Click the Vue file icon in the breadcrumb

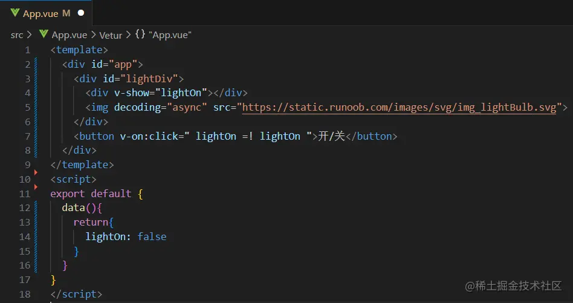coord(44,34)
